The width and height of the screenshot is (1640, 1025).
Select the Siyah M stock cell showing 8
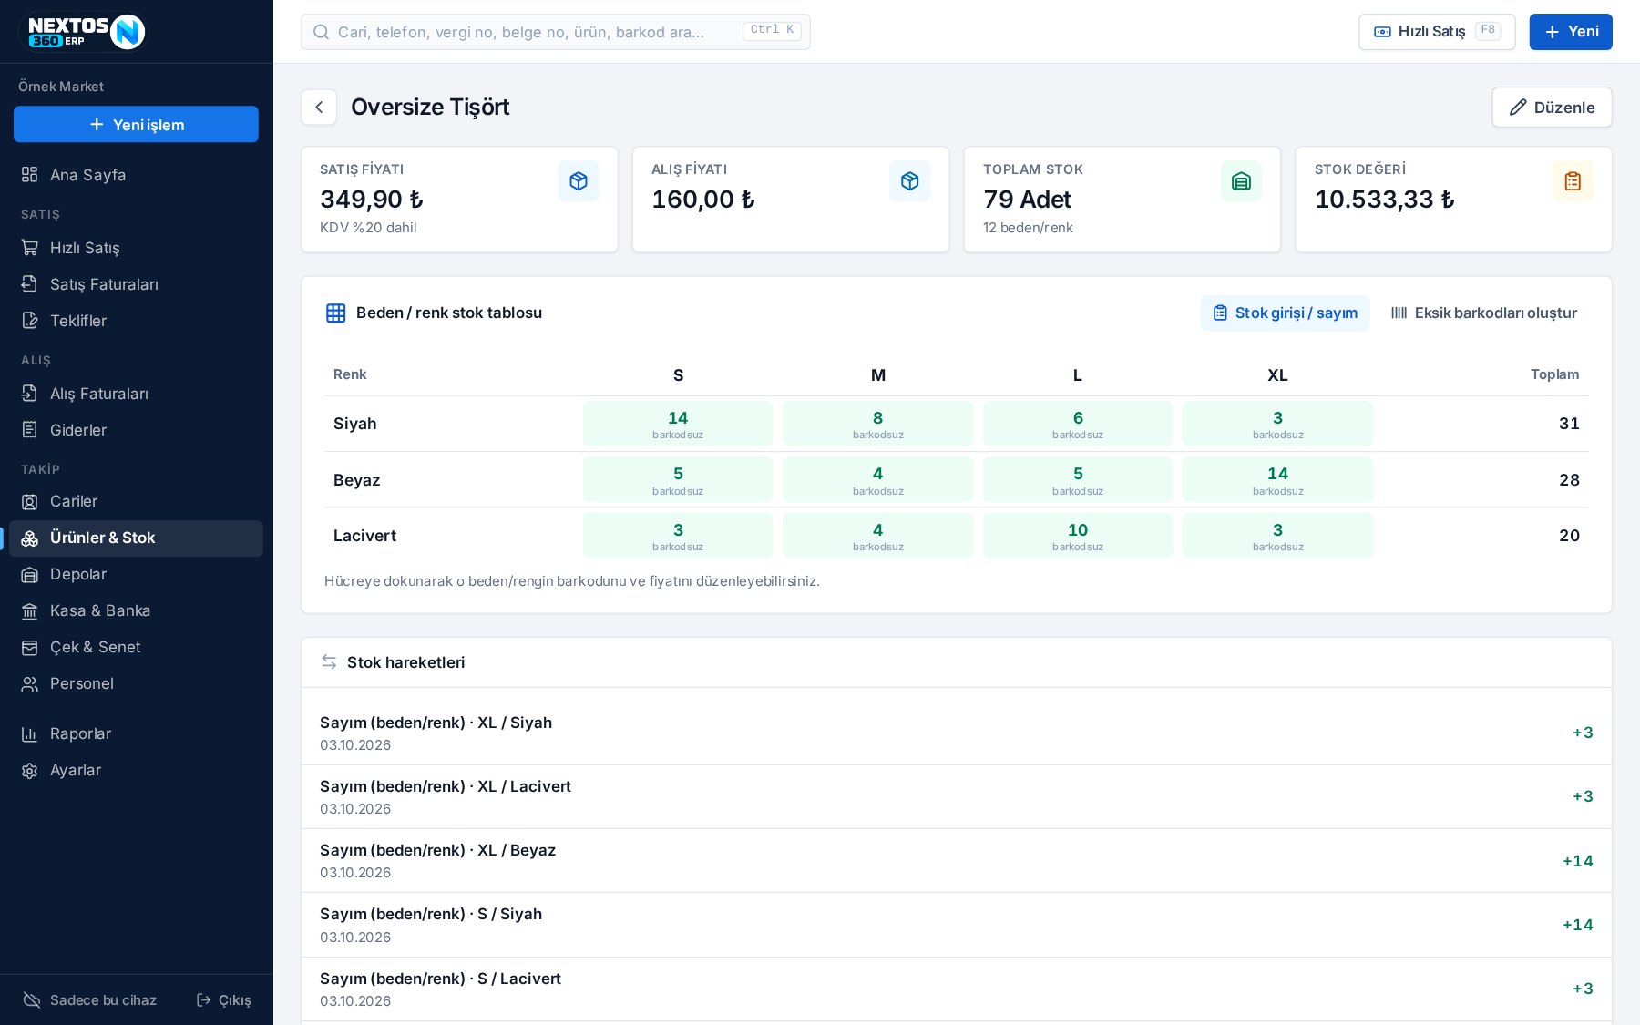click(x=878, y=424)
